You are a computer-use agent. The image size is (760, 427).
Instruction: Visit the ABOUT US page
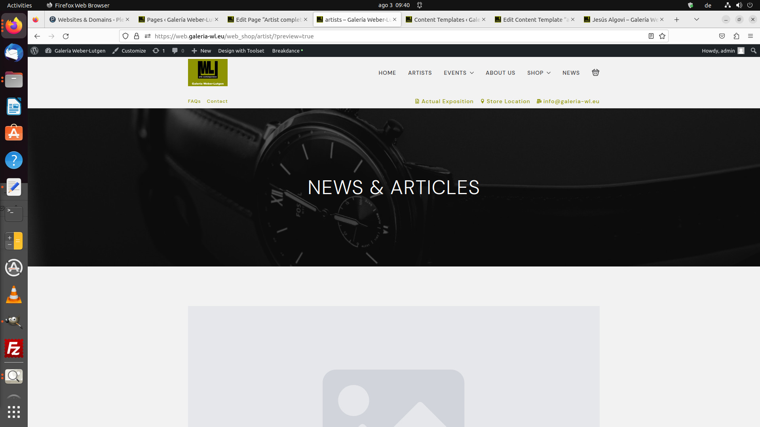(x=500, y=73)
